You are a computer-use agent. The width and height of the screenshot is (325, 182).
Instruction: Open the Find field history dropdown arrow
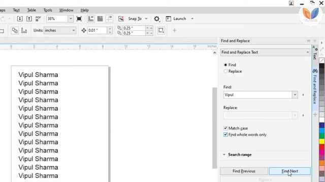(295, 95)
